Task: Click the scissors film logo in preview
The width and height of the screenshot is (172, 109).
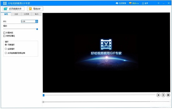Action: coord(106,45)
